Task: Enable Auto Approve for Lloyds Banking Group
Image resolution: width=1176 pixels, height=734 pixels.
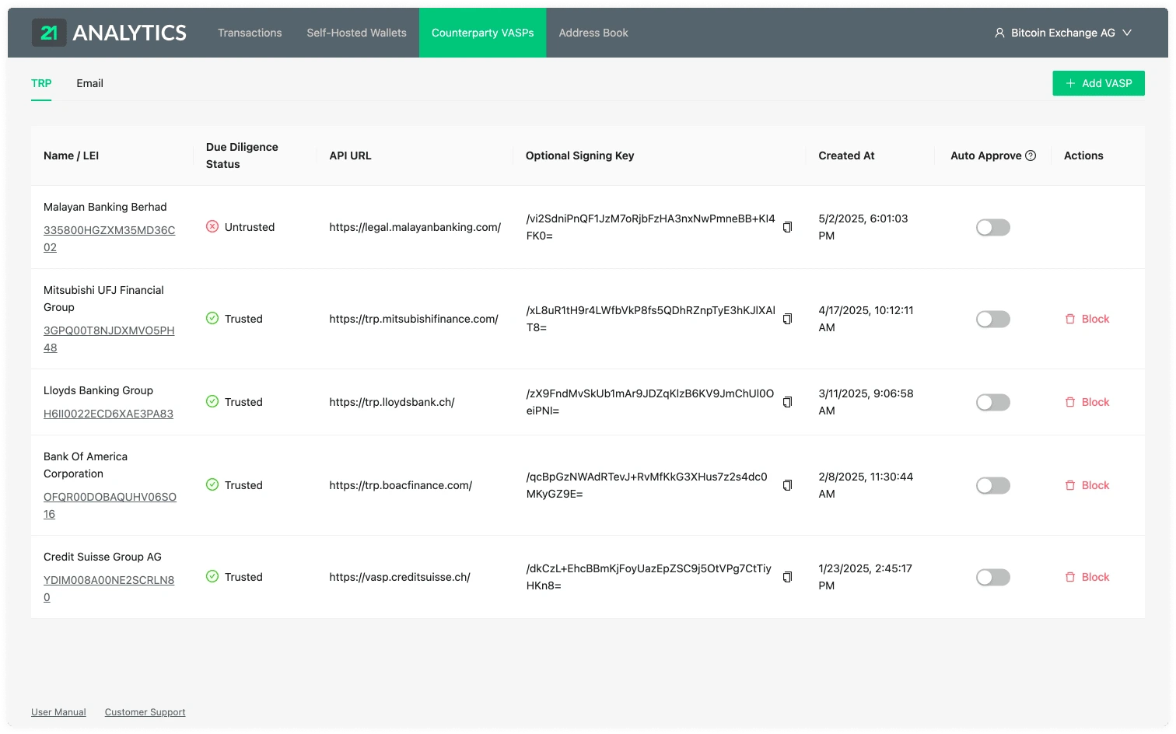Action: [x=993, y=402]
